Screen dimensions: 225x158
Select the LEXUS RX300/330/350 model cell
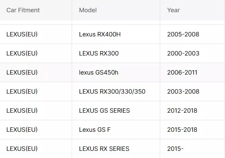click(x=112, y=92)
